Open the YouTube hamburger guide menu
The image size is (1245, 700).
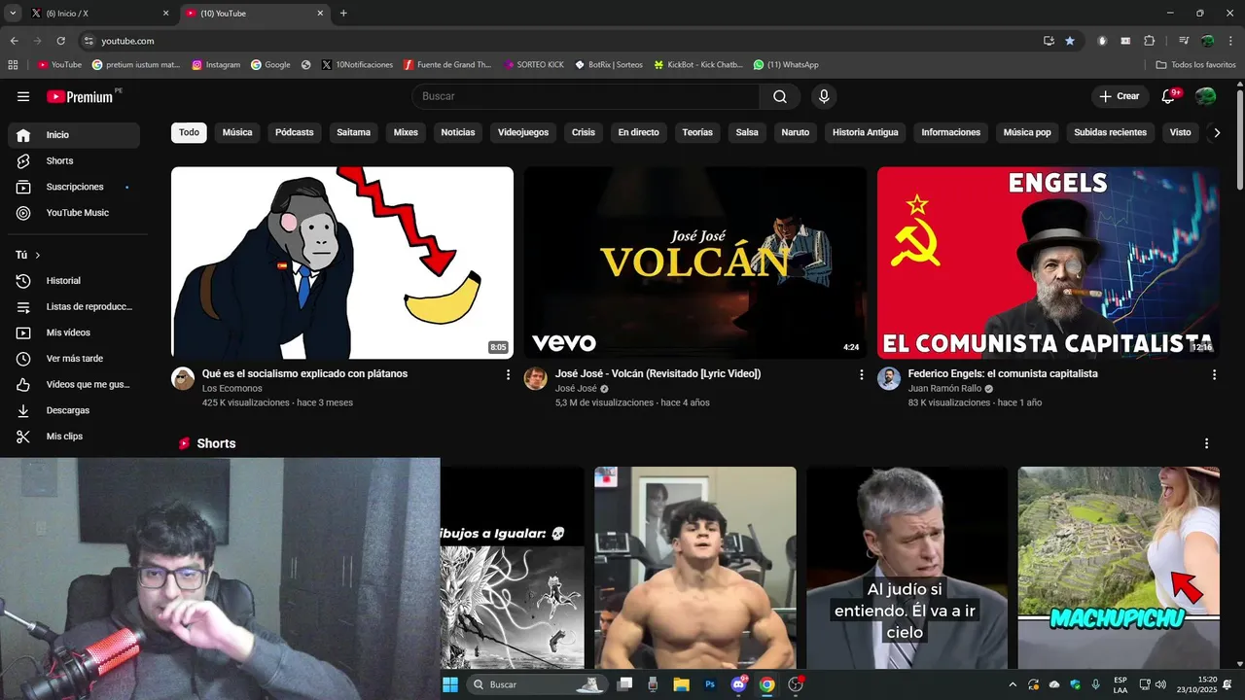pyautogui.click(x=23, y=96)
